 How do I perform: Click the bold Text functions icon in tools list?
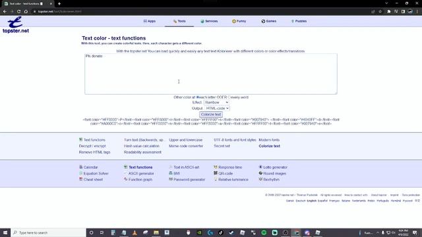coord(126,167)
